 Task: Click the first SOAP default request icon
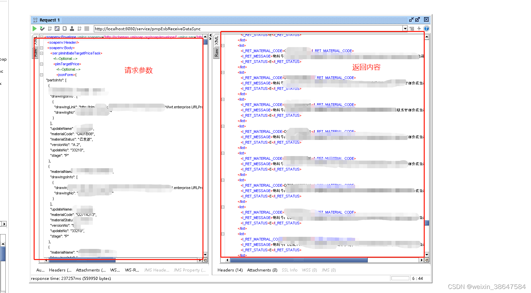point(50,29)
